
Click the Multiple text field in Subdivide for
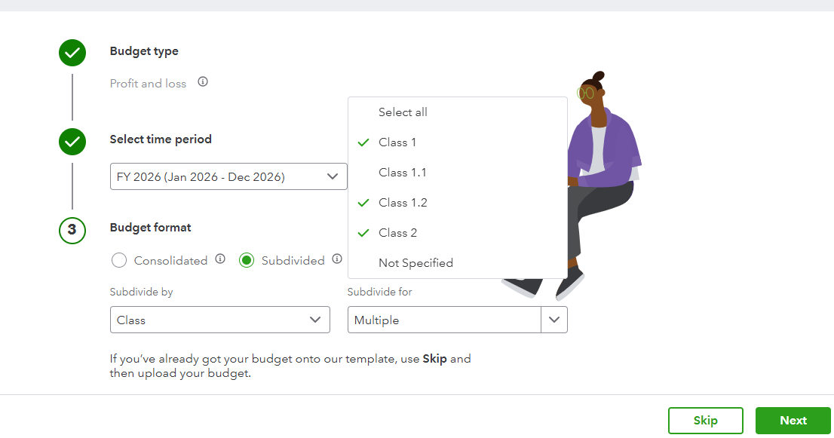coord(444,320)
